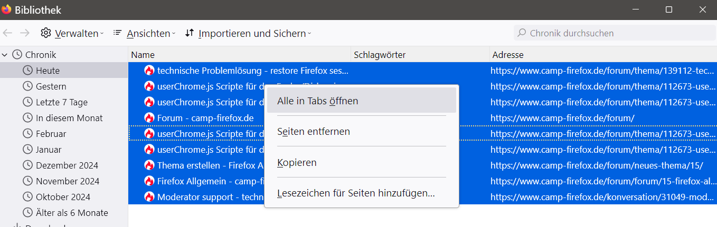Click the 'Chronik durchsuchen' search field
Image resolution: width=717 pixels, height=227 pixels.
point(618,33)
